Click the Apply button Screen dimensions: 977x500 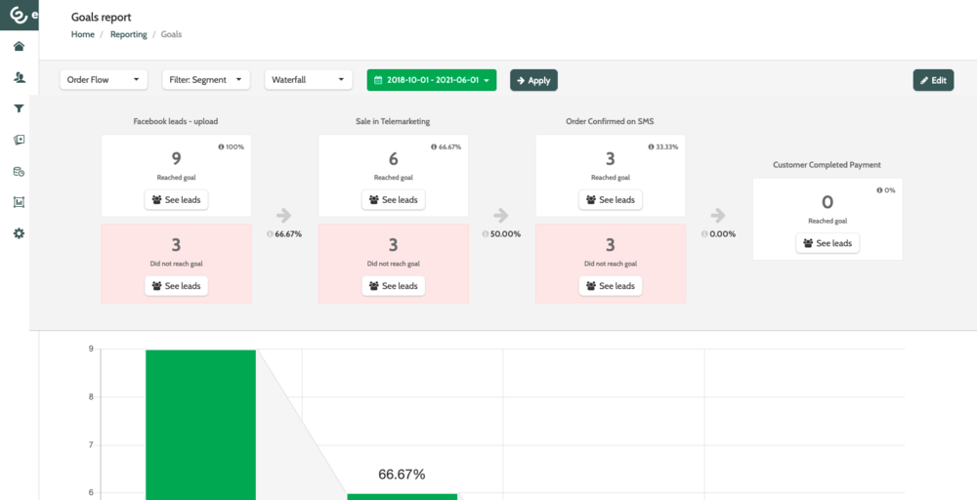tap(533, 80)
